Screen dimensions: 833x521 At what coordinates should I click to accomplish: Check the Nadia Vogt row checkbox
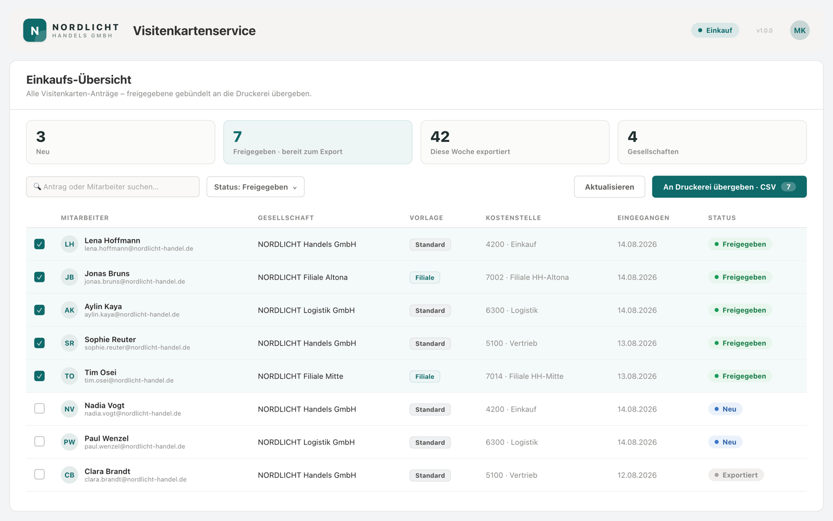(40, 408)
